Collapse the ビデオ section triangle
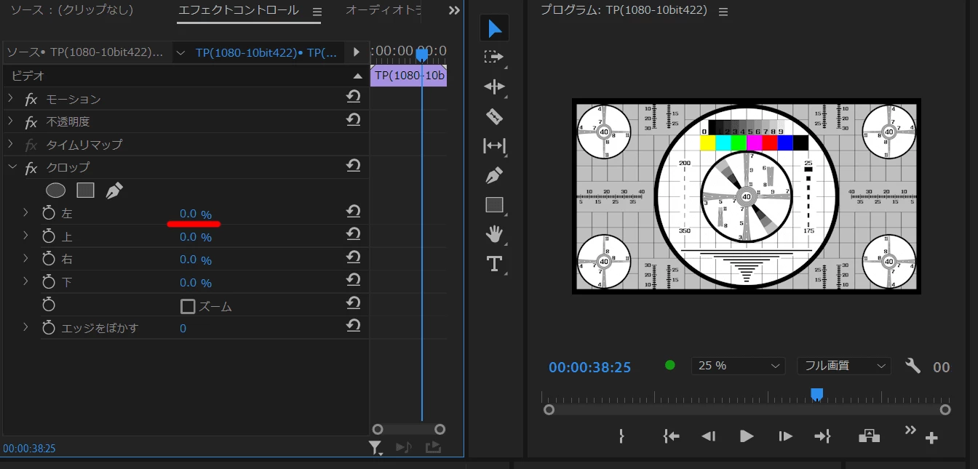The image size is (978, 469). (x=357, y=76)
